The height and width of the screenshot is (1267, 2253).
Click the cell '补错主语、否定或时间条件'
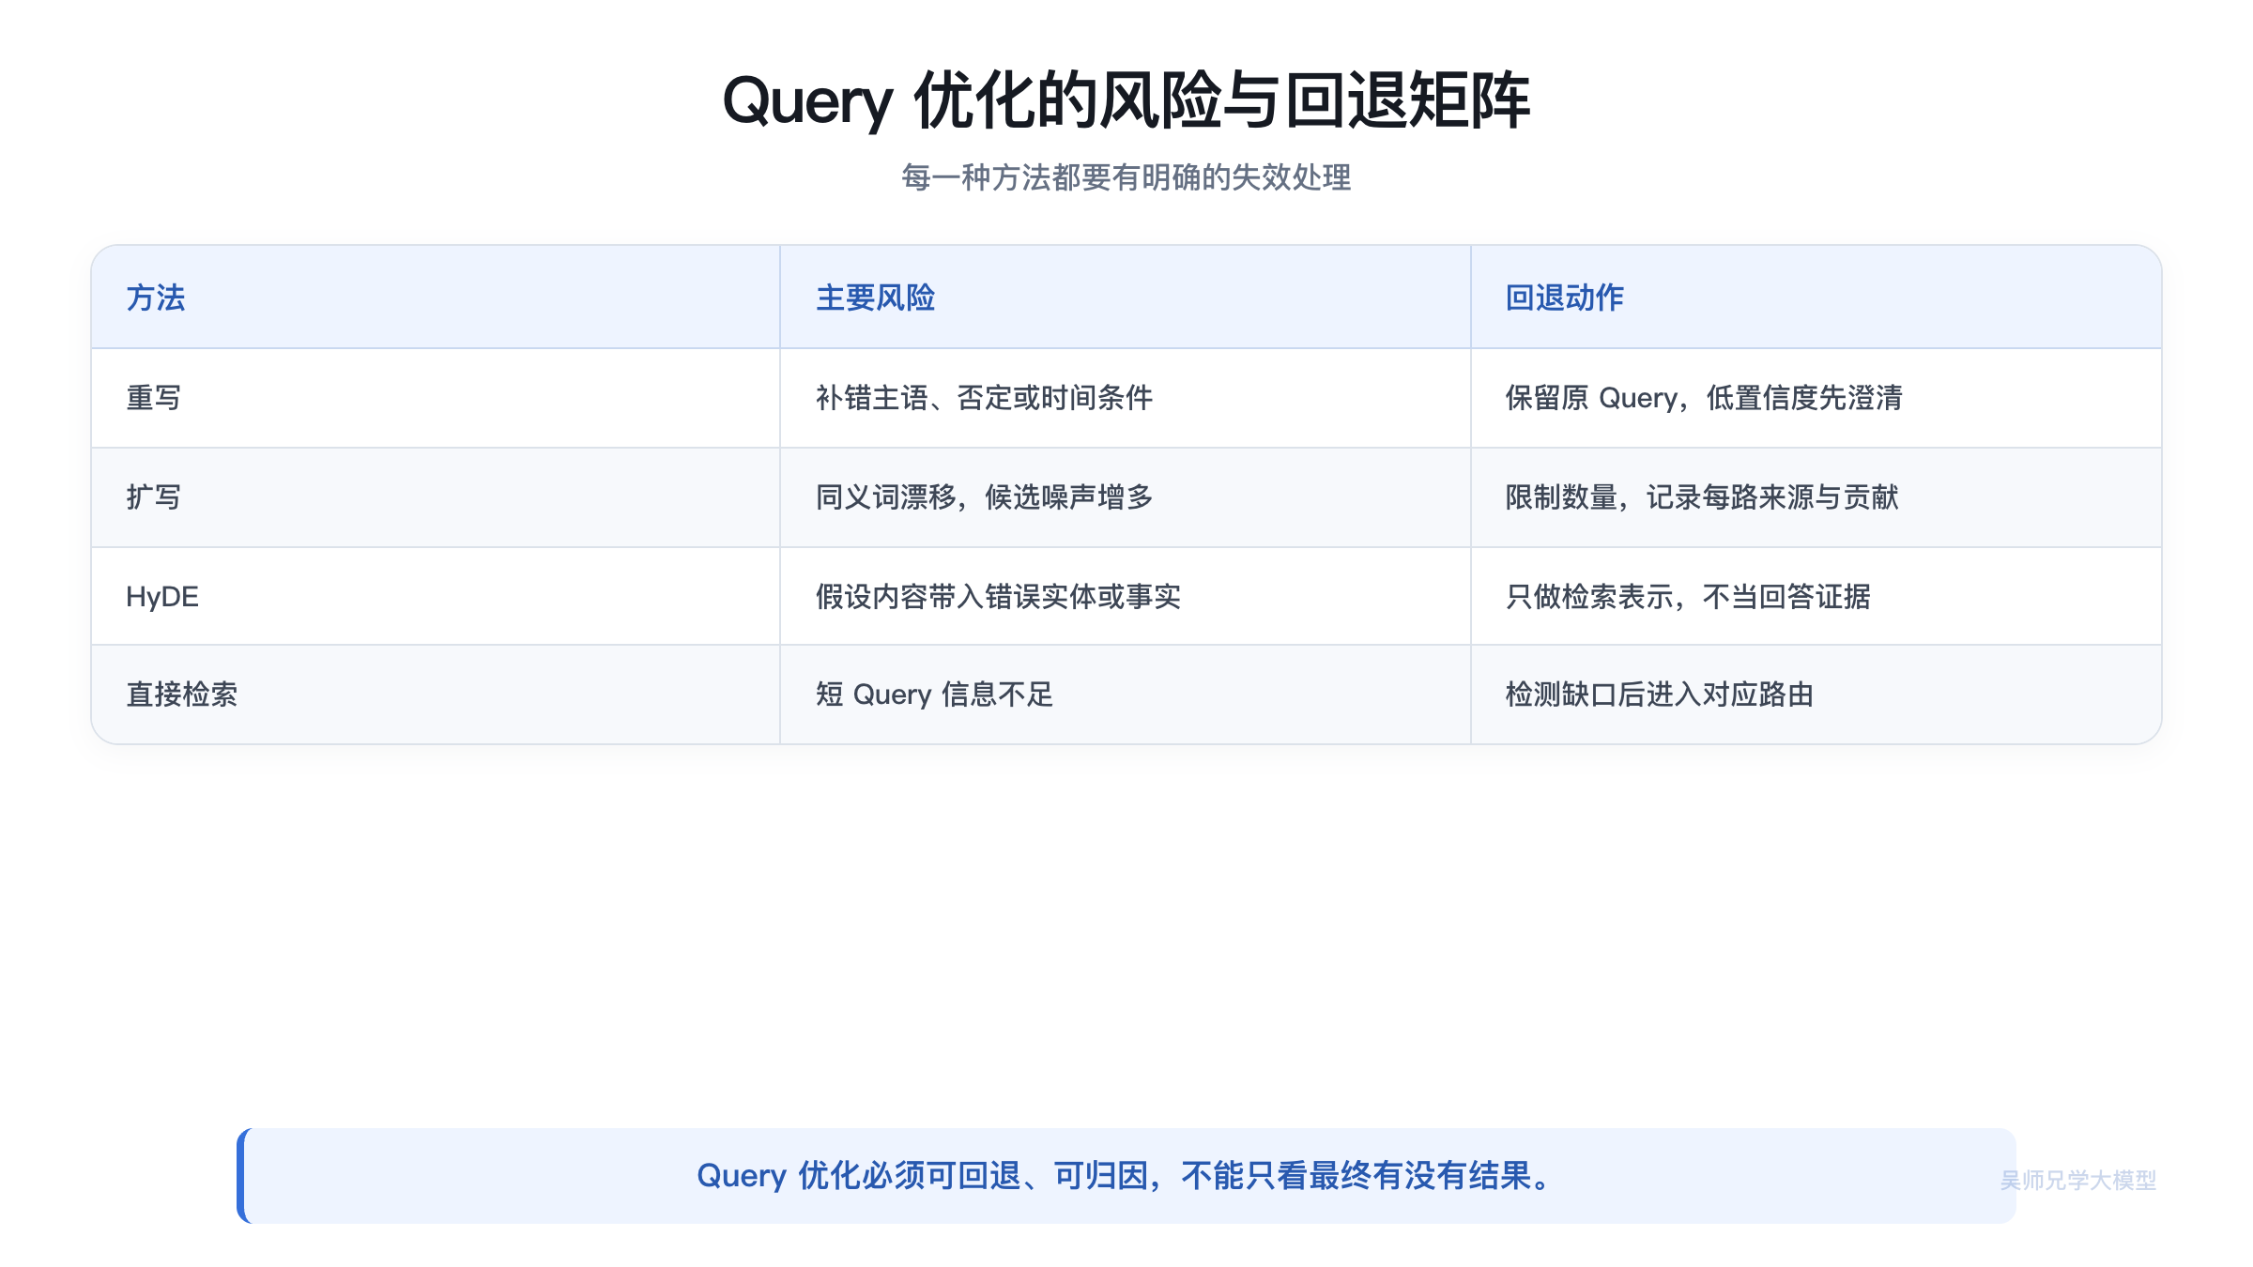1125,398
